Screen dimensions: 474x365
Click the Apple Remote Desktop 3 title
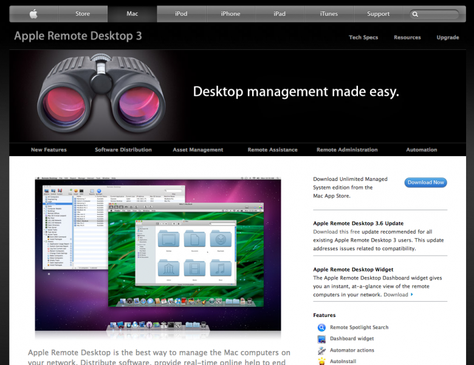pos(78,36)
